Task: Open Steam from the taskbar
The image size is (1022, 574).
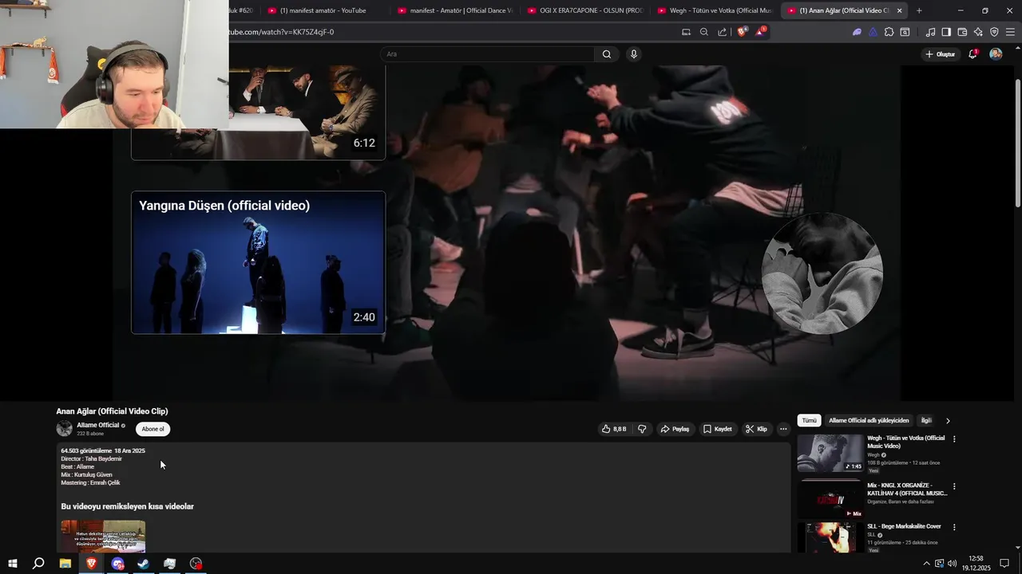Action: tap(144, 564)
